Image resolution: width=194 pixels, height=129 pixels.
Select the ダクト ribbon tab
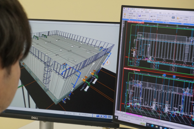pos(138,12)
